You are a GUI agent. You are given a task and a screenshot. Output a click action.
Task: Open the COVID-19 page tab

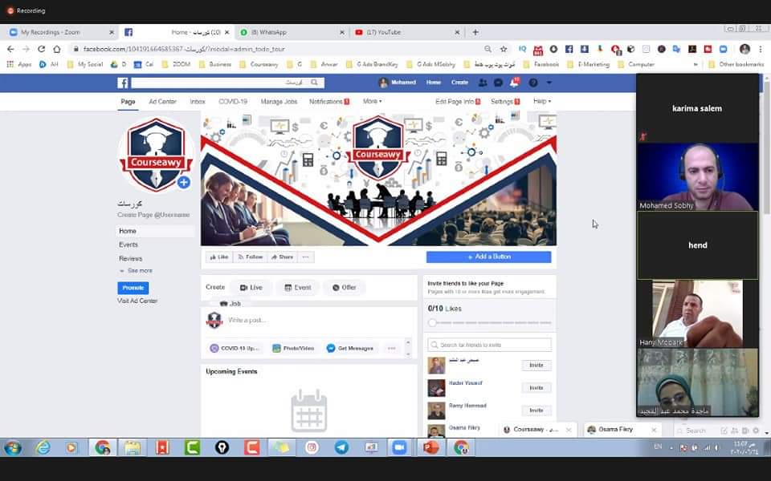pyautogui.click(x=233, y=102)
